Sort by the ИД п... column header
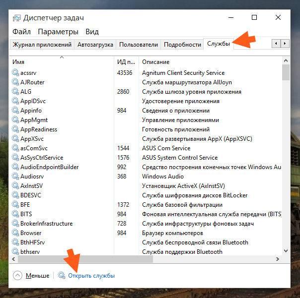 [126, 62]
